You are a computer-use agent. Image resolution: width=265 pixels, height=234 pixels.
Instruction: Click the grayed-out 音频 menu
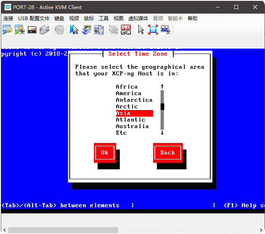(x=158, y=18)
